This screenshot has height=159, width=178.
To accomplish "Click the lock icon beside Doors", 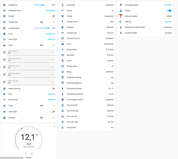I will click(4, 34).
